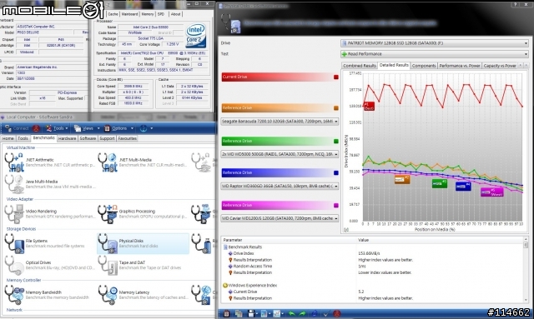The image size is (534, 319).
Task: Open the WD Caviar WD1200JS reference drive dropdown
Action: tap(280, 218)
